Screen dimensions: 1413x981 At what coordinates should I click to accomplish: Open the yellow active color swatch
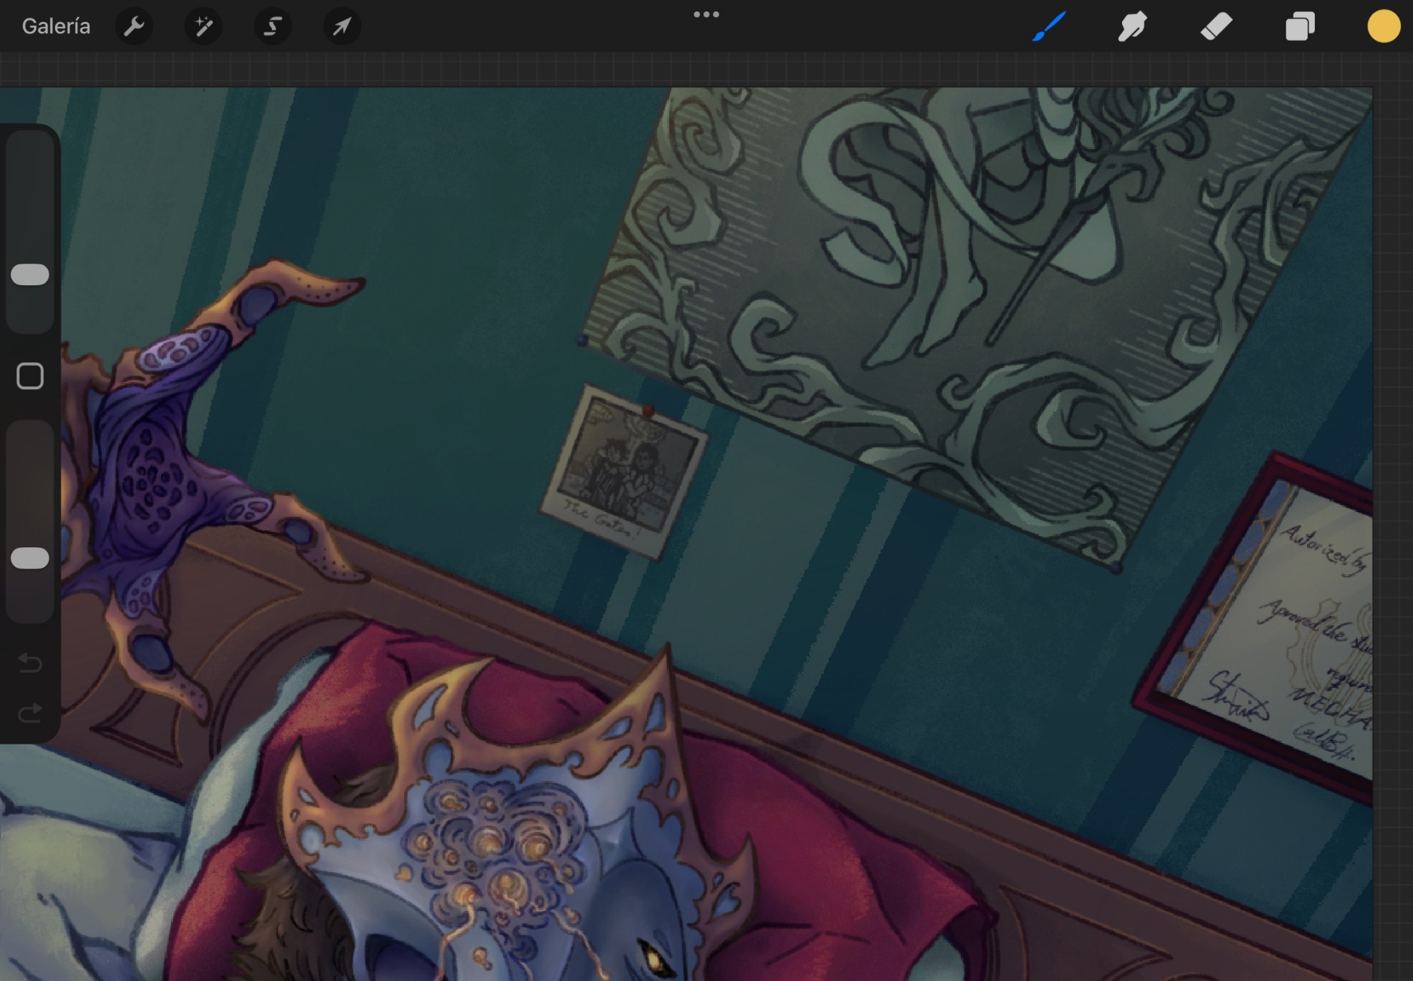(1383, 27)
